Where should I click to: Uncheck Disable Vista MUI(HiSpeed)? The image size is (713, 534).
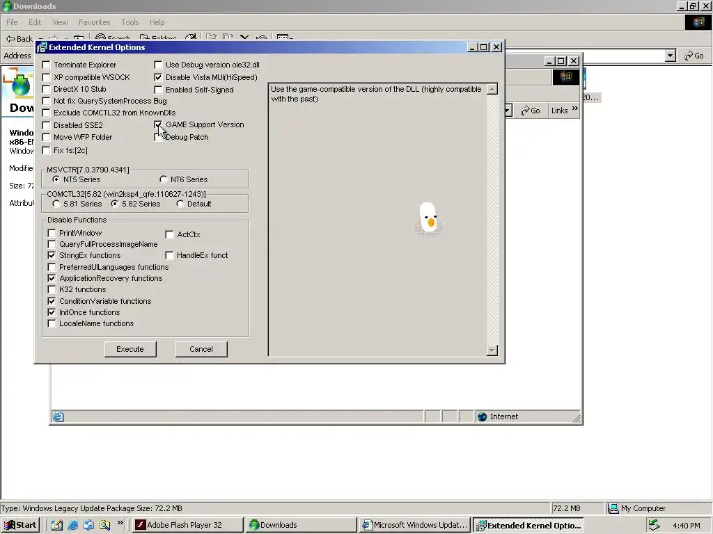pos(158,77)
